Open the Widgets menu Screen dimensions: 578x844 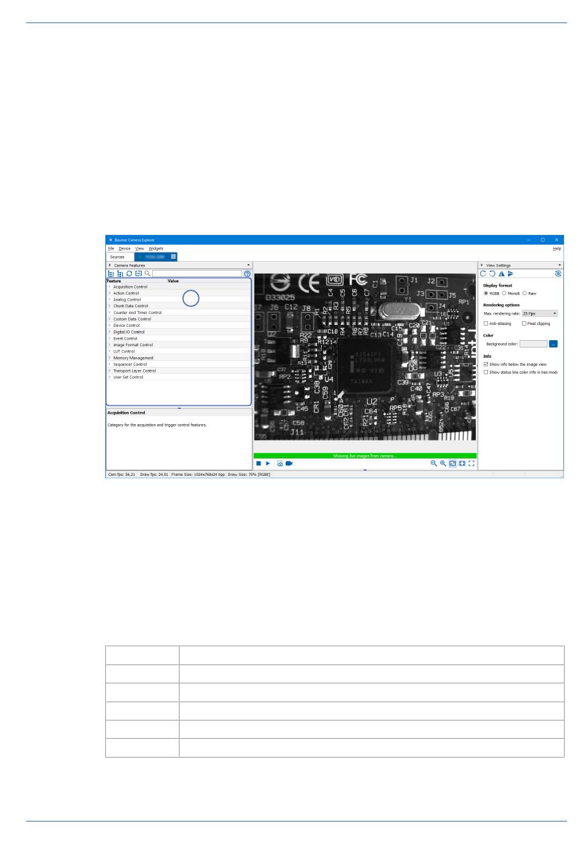156,248
